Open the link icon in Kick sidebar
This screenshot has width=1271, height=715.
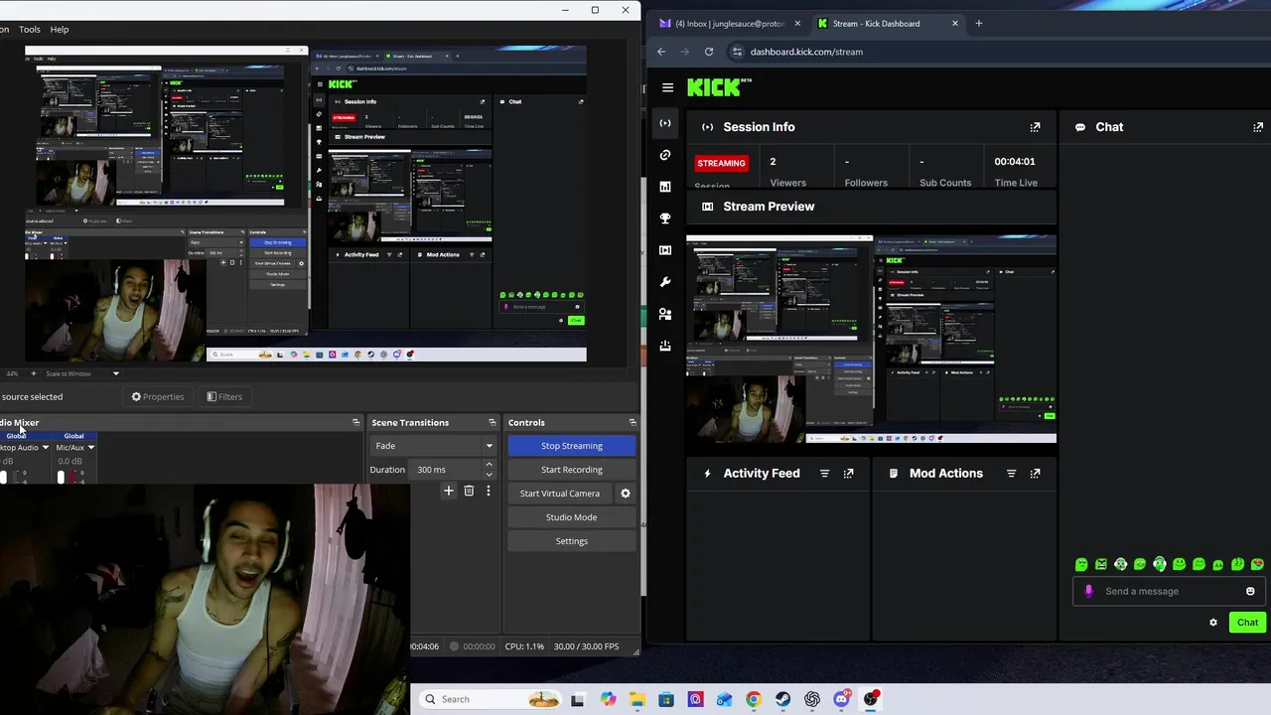(665, 155)
